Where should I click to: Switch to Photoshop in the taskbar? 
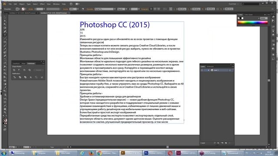pos(154,153)
